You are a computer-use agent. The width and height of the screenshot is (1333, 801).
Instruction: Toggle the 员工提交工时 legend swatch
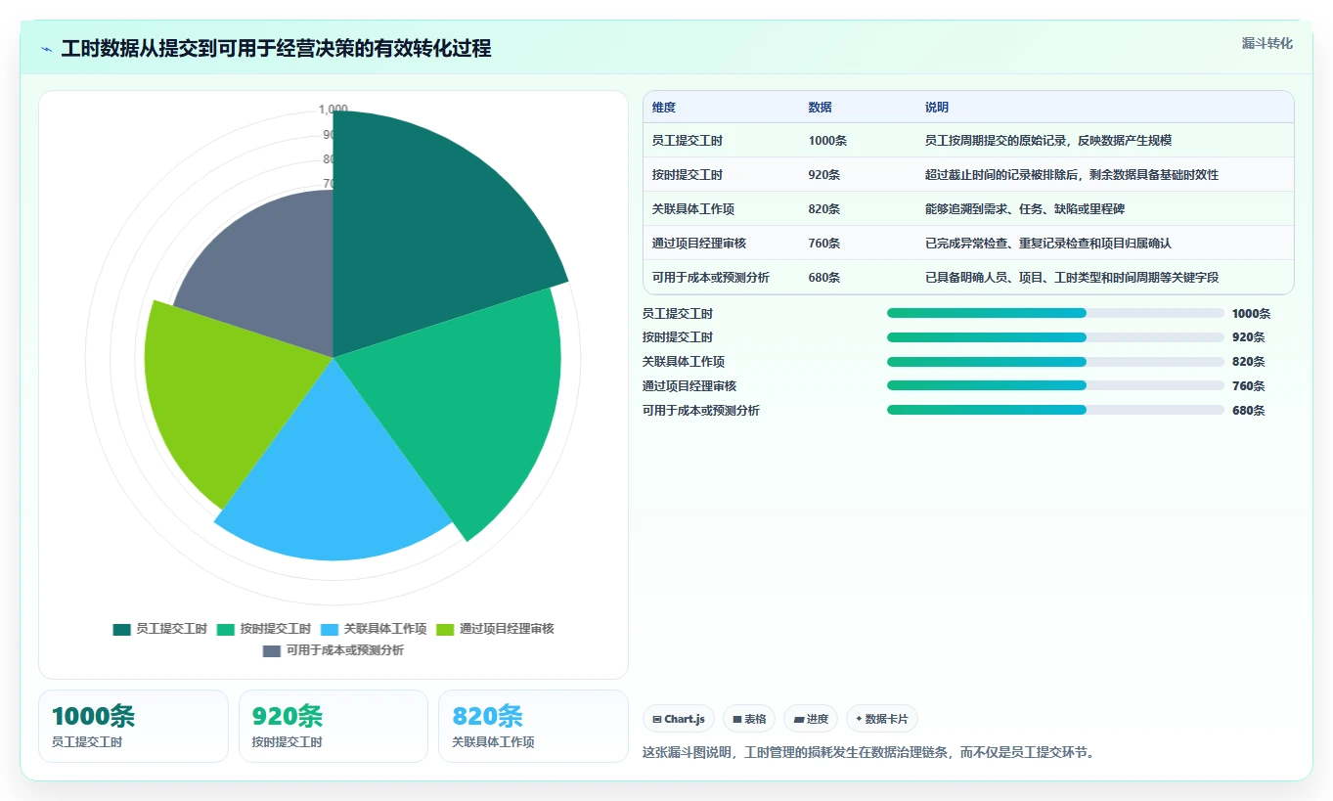point(121,629)
